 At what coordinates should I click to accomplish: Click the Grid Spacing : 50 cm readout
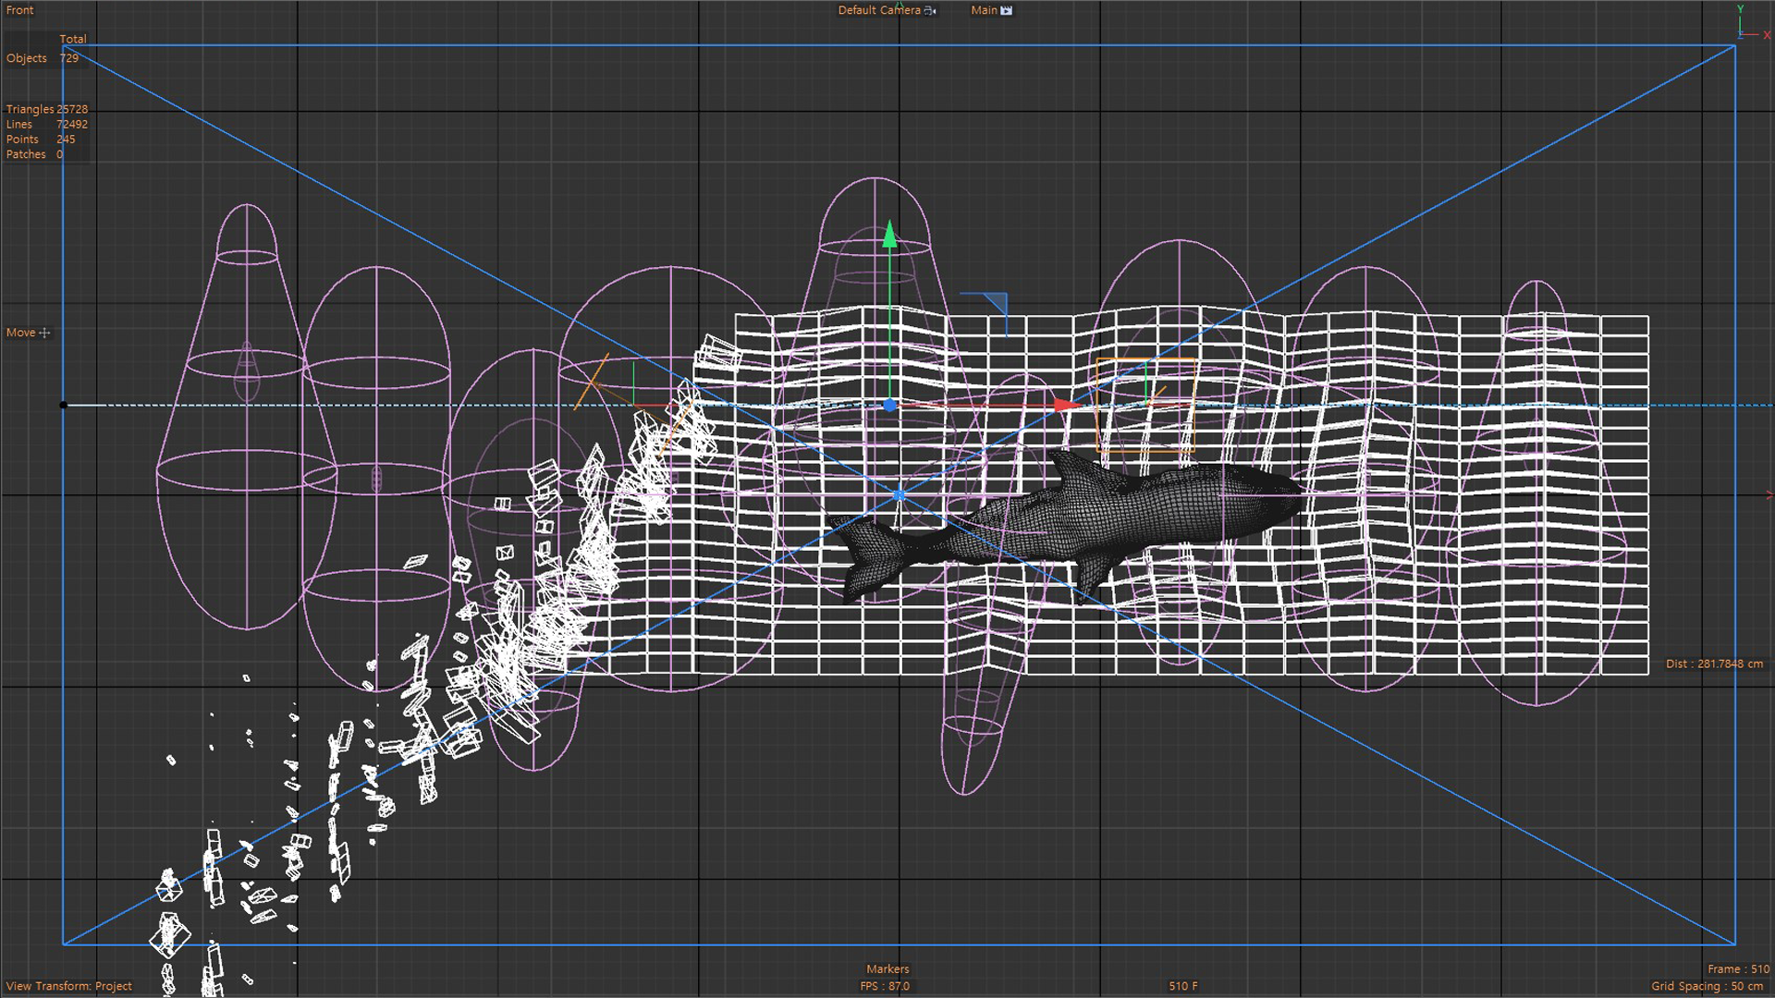click(x=1707, y=986)
